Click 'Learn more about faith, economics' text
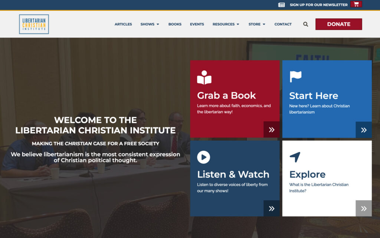 pos(234,109)
